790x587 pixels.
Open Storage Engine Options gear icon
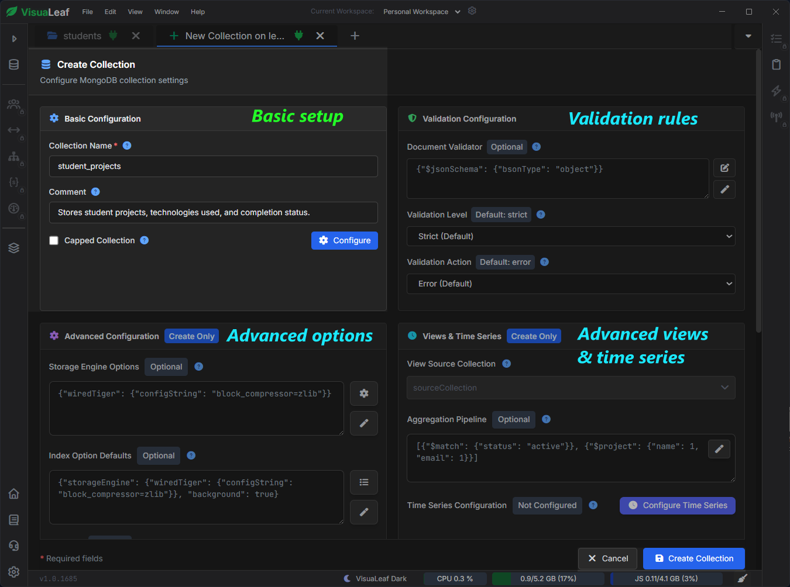pos(364,393)
